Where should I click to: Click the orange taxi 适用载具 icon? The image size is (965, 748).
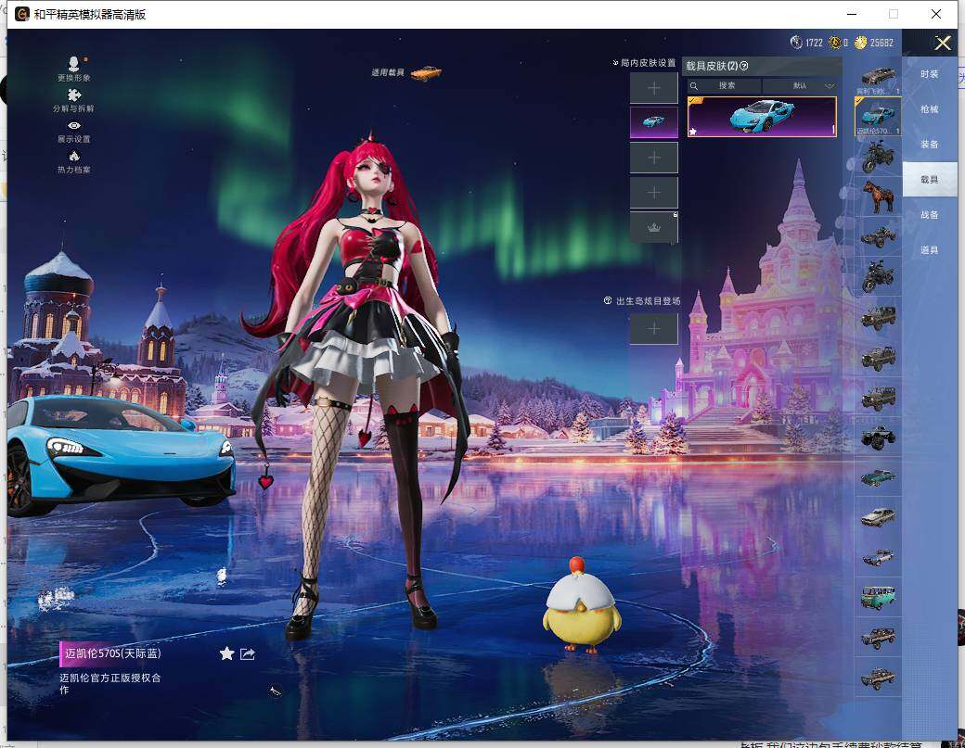(x=426, y=73)
